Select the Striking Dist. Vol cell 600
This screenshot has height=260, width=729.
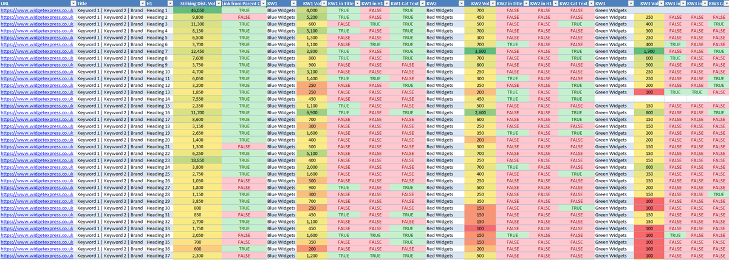pyautogui.click(x=197, y=248)
